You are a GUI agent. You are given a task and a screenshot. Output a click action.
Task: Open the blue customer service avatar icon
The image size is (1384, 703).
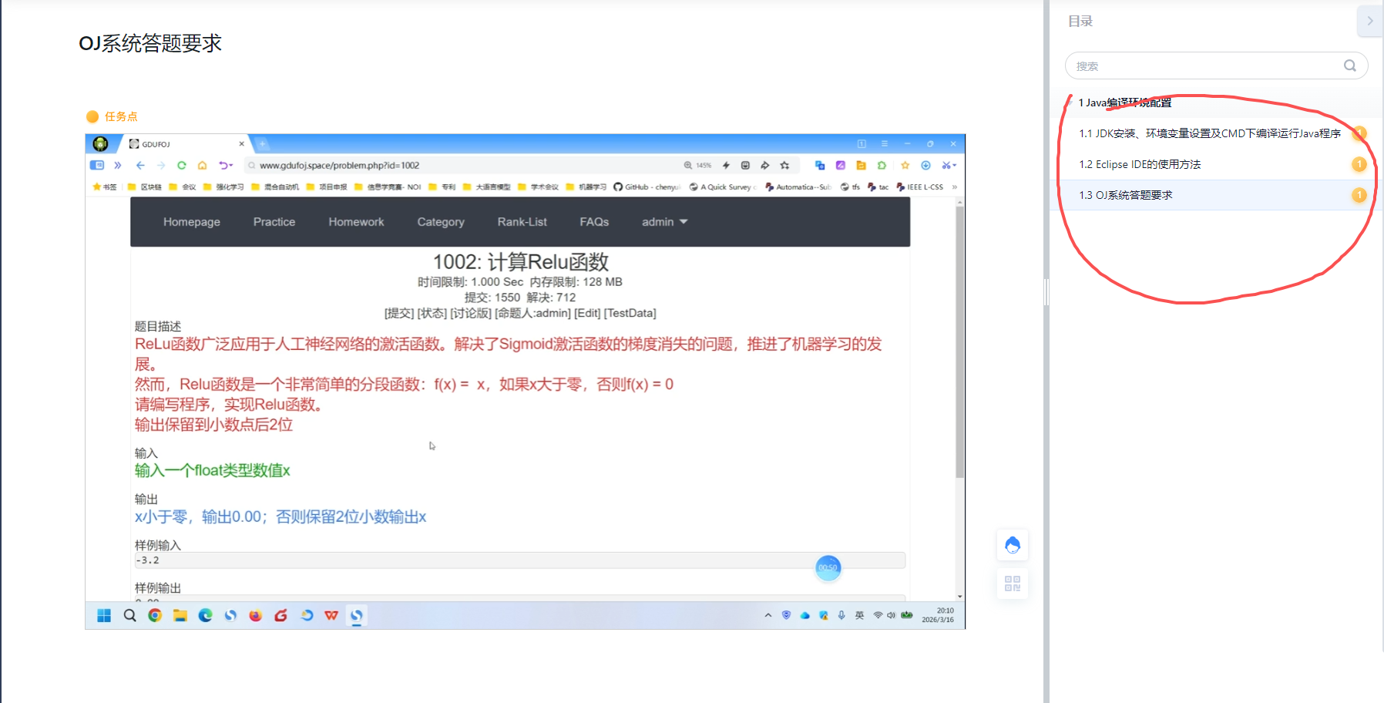point(1013,546)
